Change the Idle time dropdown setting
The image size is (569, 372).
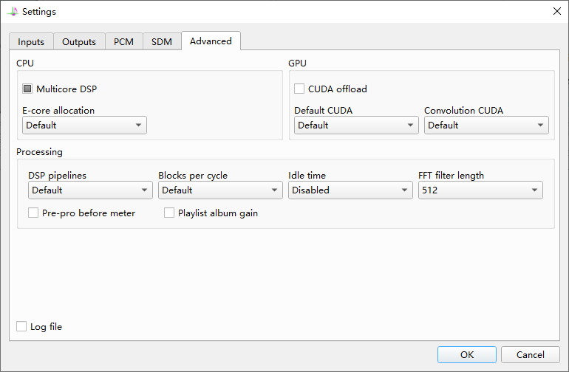point(350,190)
